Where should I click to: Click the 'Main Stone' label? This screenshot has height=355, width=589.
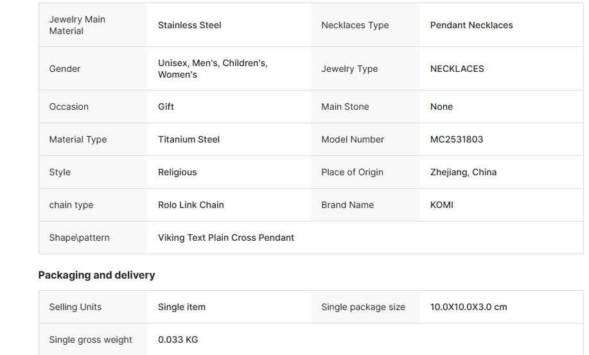point(345,107)
